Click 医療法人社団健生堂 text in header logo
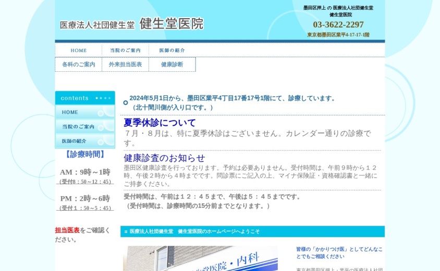Image resolution: width=440 pixels, height=271 pixels. tap(97, 25)
